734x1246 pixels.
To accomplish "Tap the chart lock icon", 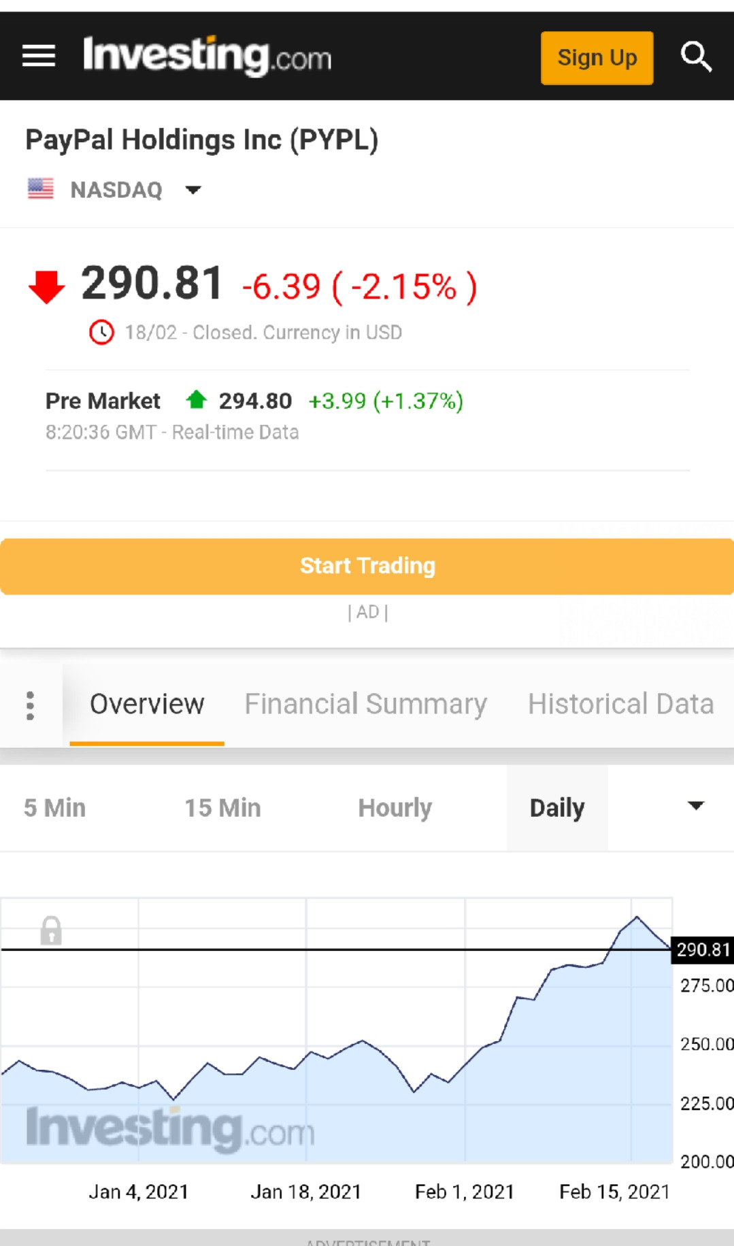I will (x=51, y=930).
